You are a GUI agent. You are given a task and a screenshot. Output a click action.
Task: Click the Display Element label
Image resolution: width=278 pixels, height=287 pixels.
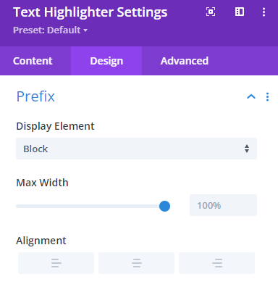[x=55, y=126]
